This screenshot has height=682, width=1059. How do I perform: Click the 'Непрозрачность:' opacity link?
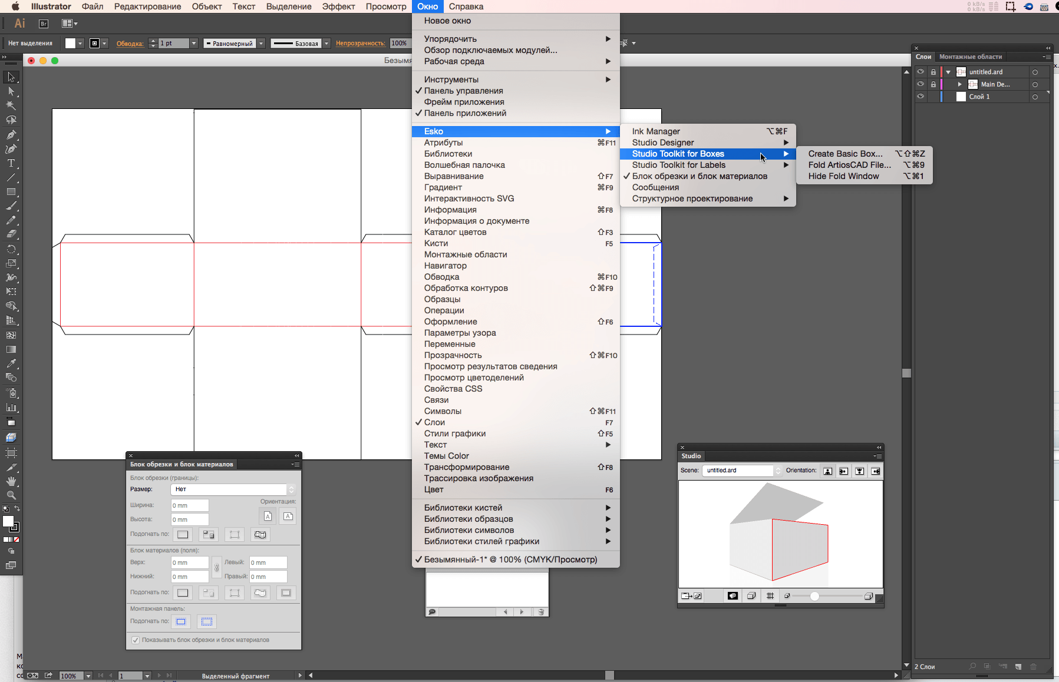(x=360, y=44)
